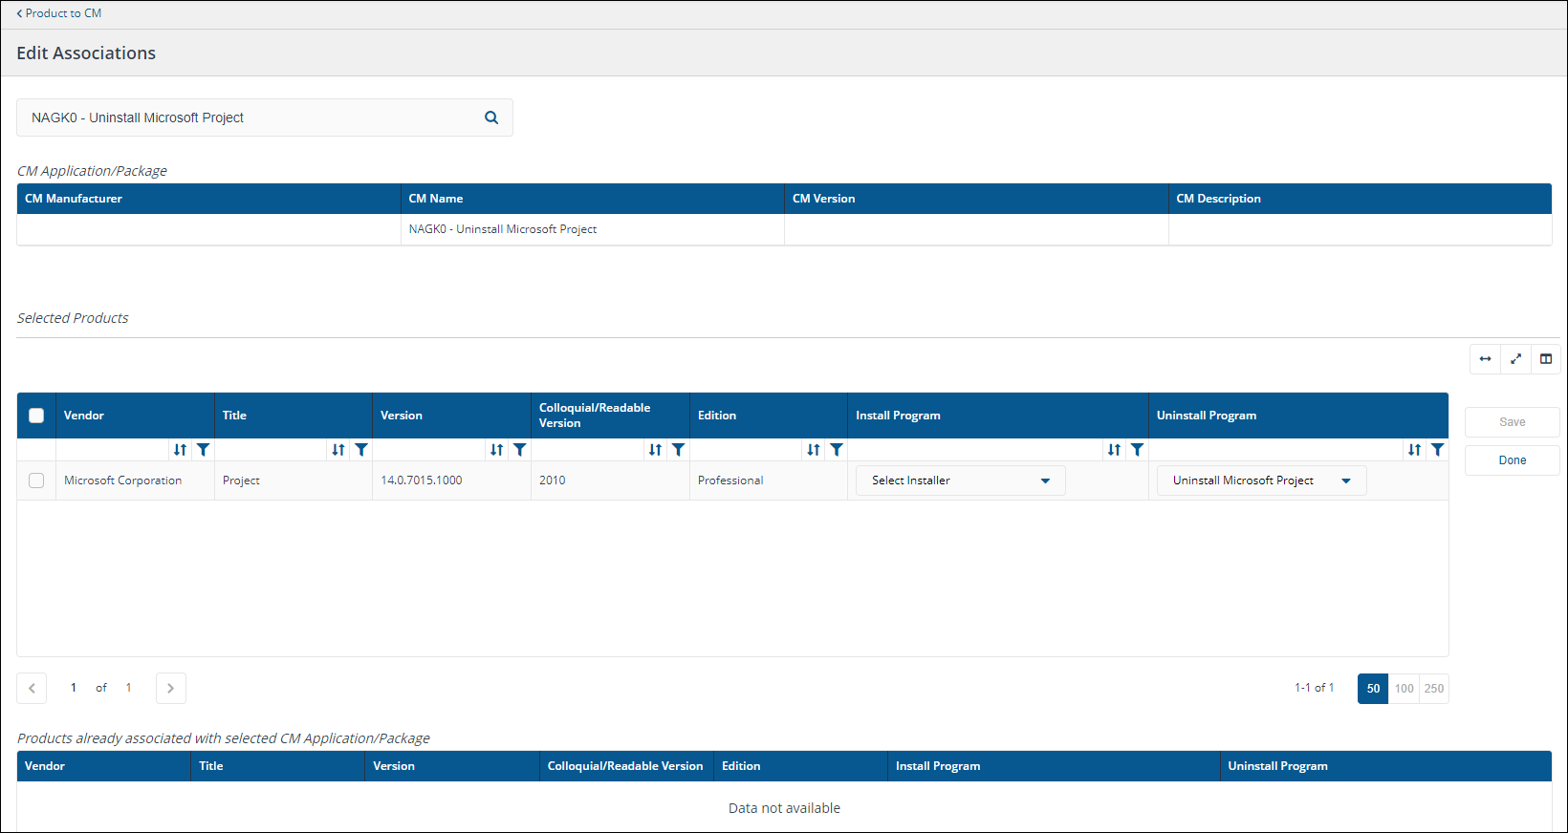Sort the Edition column
The height and width of the screenshot is (833, 1568).
813,450
